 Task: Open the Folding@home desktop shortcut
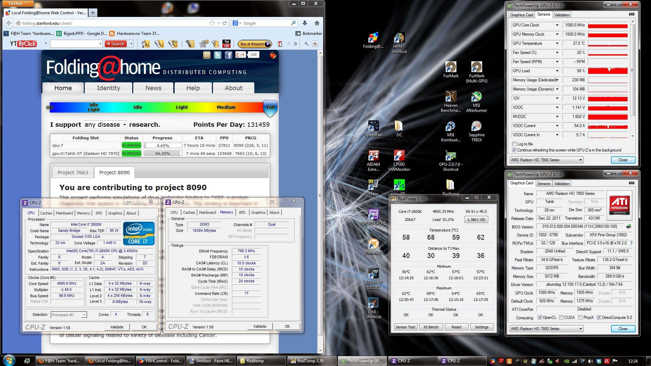(373, 41)
